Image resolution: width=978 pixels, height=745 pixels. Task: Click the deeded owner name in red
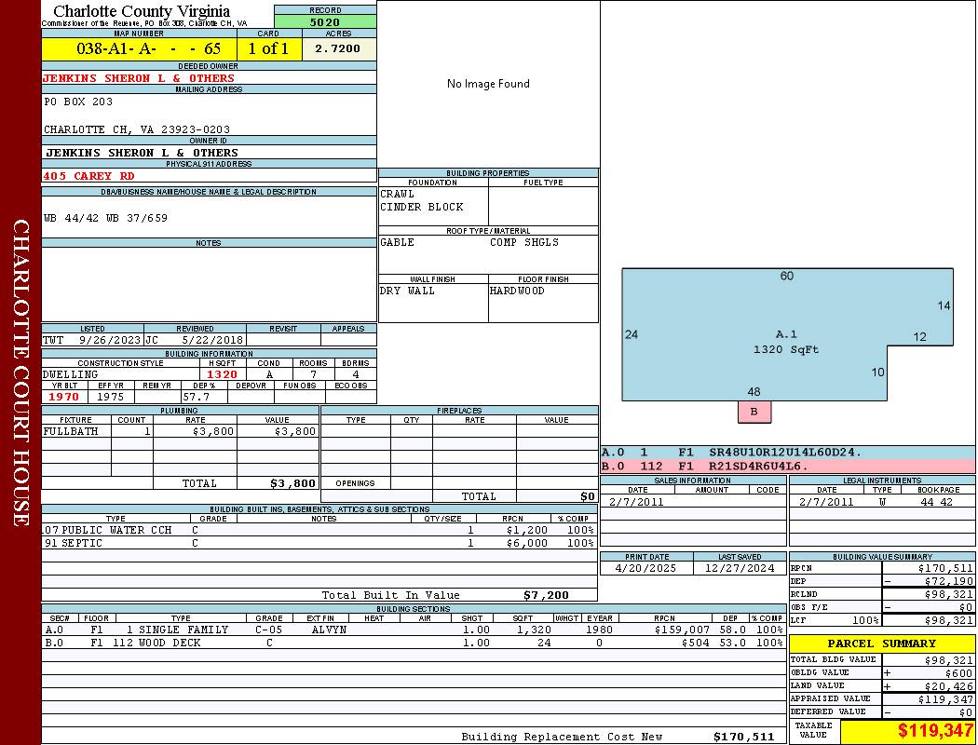click(139, 78)
